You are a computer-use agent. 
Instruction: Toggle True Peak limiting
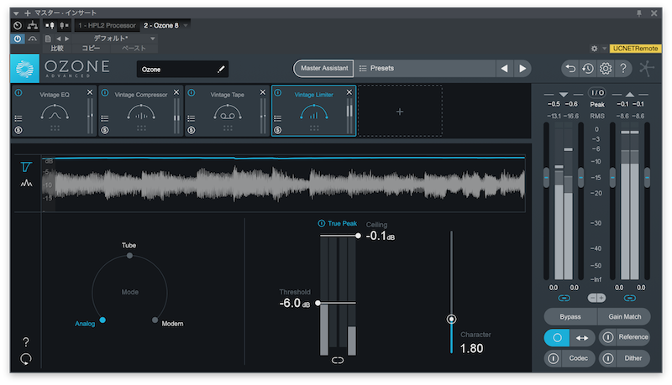322,223
